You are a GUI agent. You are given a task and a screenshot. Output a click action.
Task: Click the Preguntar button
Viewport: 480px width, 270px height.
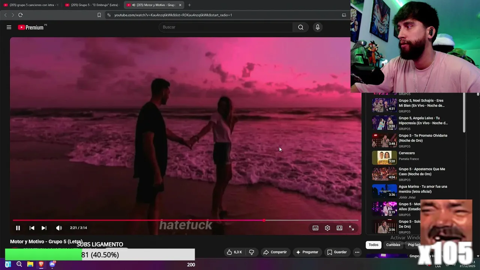pos(307,252)
